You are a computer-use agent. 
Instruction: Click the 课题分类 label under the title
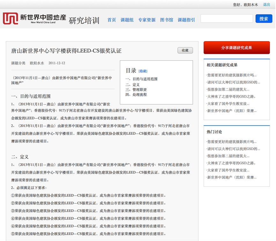(18, 63)
